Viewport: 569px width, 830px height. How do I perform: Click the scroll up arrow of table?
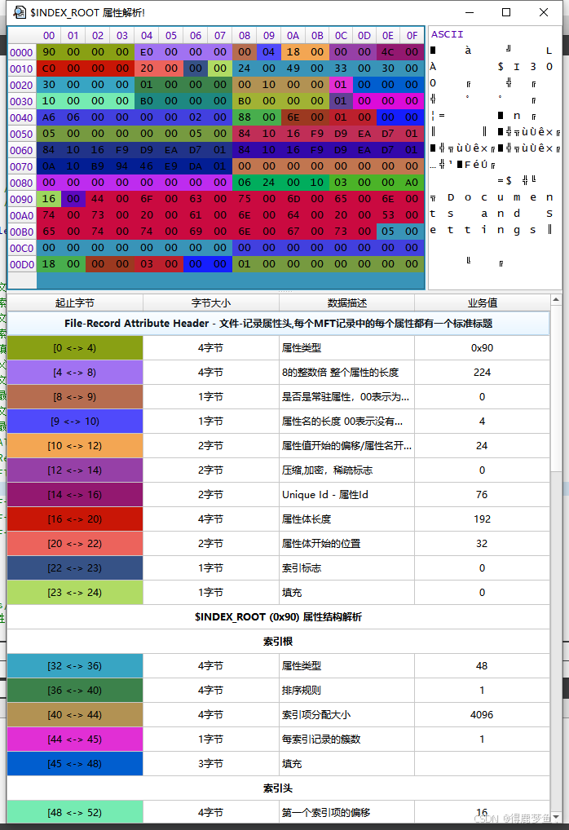556,300
